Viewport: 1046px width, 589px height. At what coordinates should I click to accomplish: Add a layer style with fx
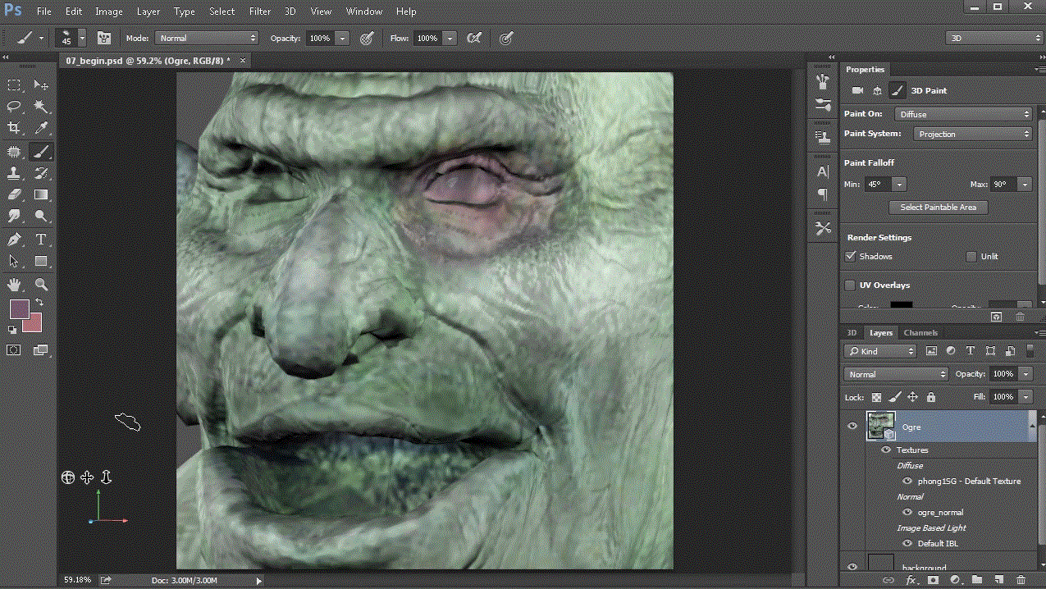(x=911, y=580)
